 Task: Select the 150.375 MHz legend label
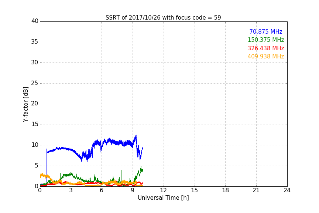pos(266,40)
